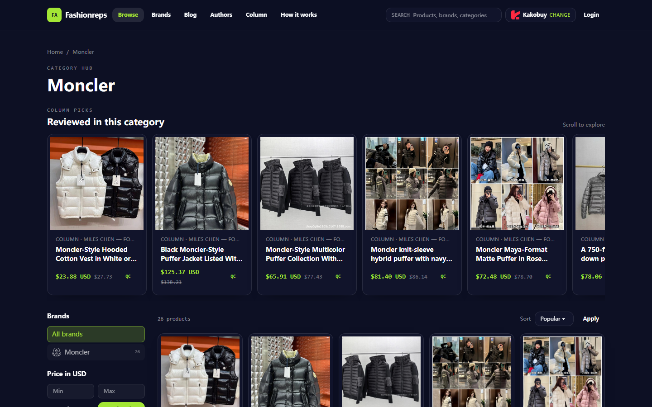Click the red Kakobuy logo icon
This screenshot has height=407, width=652.
tap(515, 15)
